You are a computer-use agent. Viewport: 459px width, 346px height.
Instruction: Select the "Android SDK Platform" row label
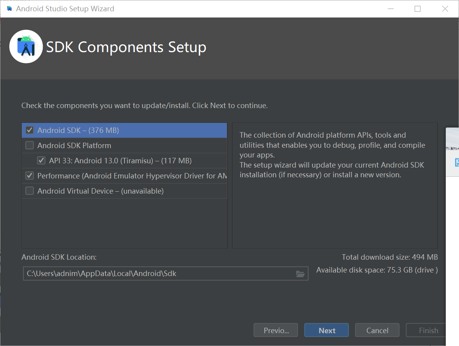click(74, 145)
